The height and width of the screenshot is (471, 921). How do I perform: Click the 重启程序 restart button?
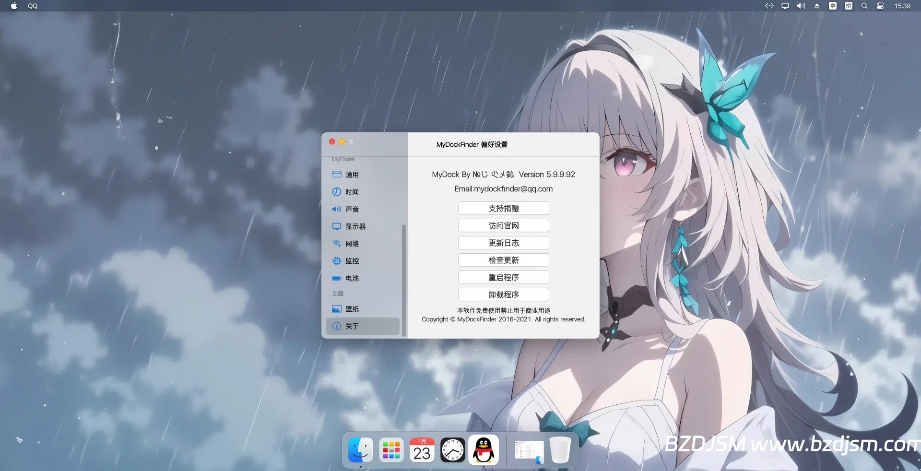tap(503, 277)
